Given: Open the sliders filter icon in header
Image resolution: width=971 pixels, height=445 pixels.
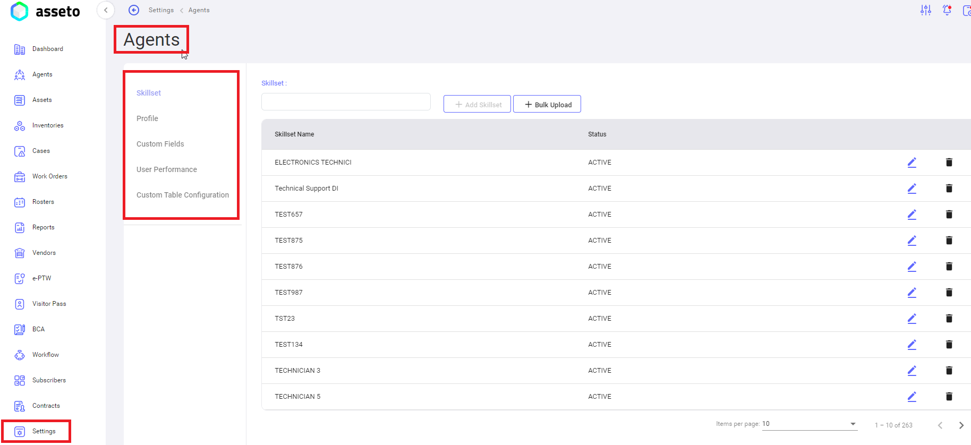Looking at the screenshot, I should click(926, 10).
